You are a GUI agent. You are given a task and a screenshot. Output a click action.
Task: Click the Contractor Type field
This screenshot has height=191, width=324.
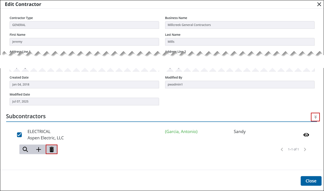(x=84, y=25)
